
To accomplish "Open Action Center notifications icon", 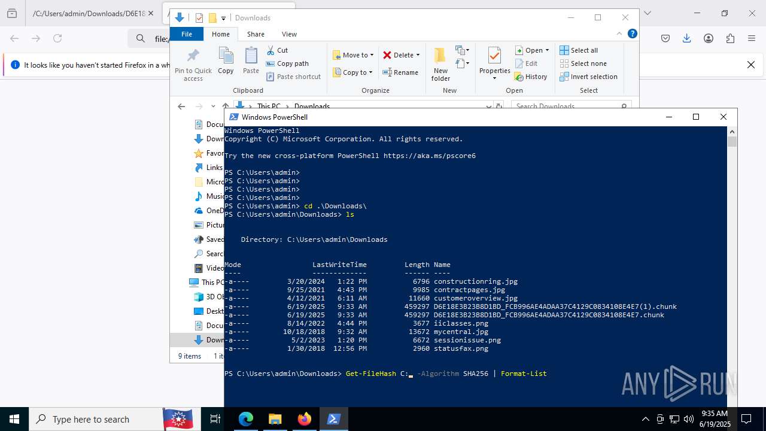I will [x=746, y=419].
